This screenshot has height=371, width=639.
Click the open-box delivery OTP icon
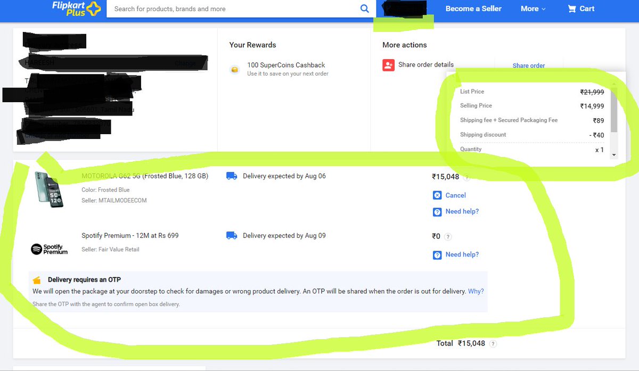pos(37,280)
